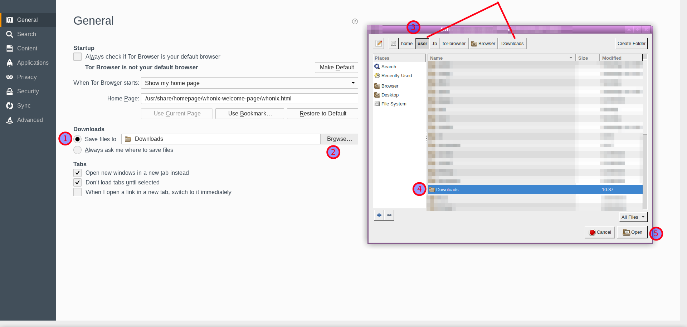Image resolution: width=687 pixels, height=327 pixels.
Task: Click the edit path pencil icon
Action: pos(379,44)
